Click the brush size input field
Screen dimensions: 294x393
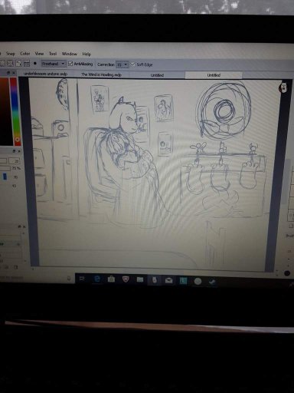15,161
